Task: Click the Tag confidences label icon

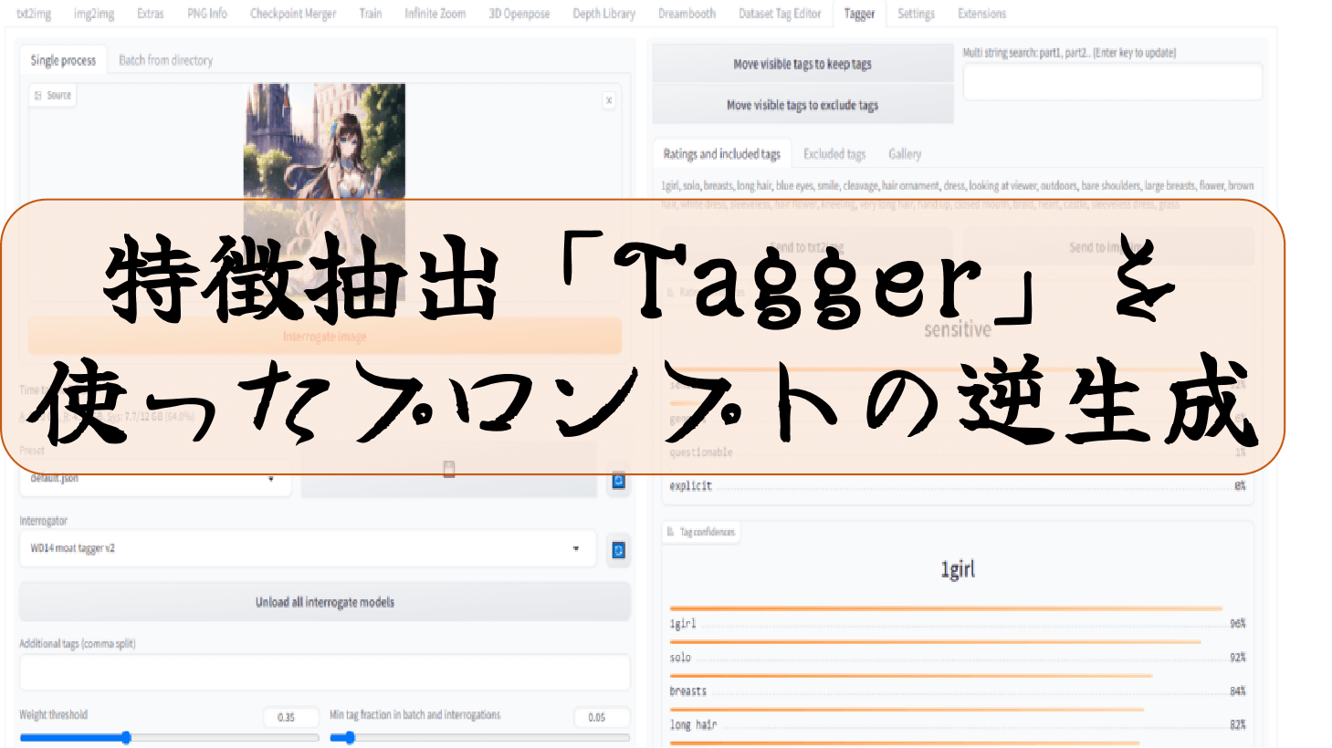Action: (671, 532)
